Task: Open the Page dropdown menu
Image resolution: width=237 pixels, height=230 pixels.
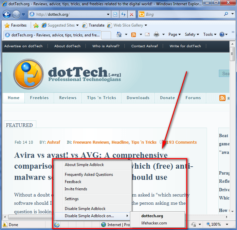Action: point(174,34)
